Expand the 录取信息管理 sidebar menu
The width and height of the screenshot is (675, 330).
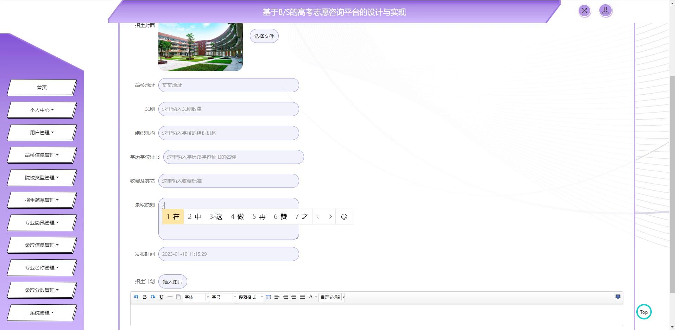pos(42,245)
